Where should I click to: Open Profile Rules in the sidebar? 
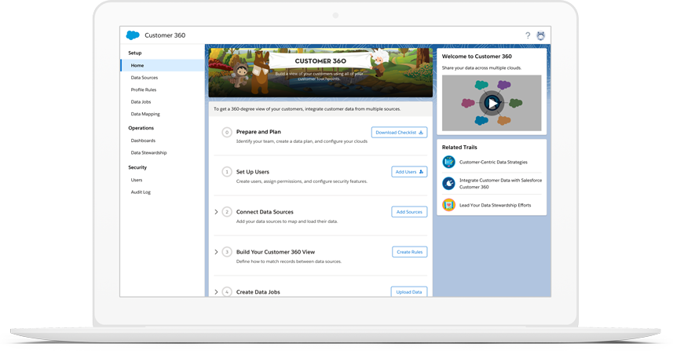tap(144, 90)
